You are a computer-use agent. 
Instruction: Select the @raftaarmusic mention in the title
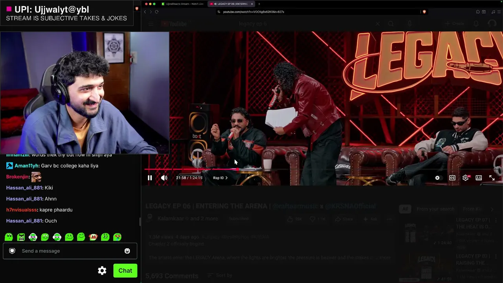tap(295, 206)
